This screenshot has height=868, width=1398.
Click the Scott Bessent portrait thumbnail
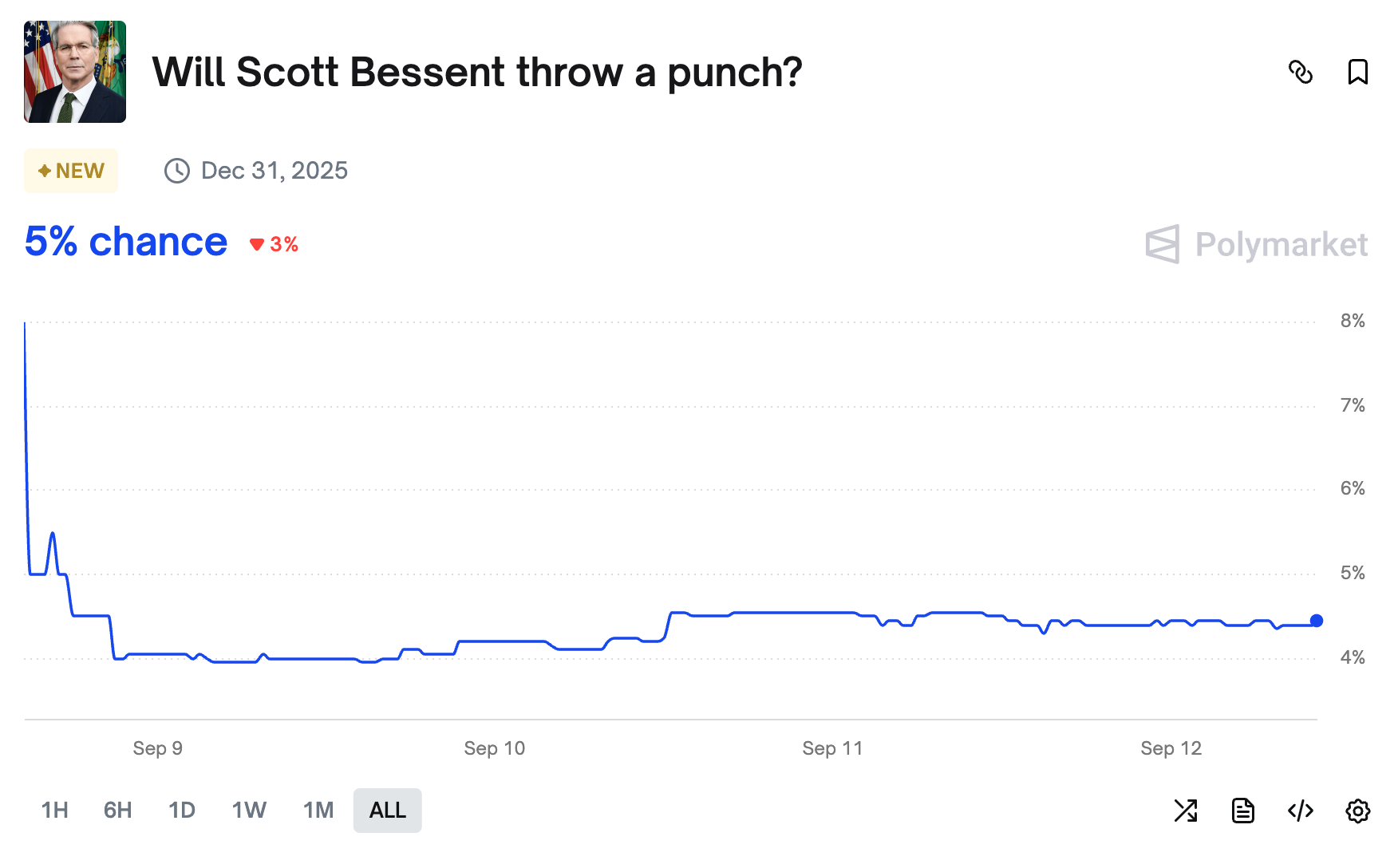(x=75, y=72)
